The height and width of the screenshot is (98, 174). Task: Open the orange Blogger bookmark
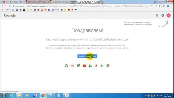(42, 10)
